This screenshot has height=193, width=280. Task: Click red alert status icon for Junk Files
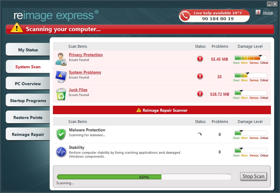click(200, 94)
